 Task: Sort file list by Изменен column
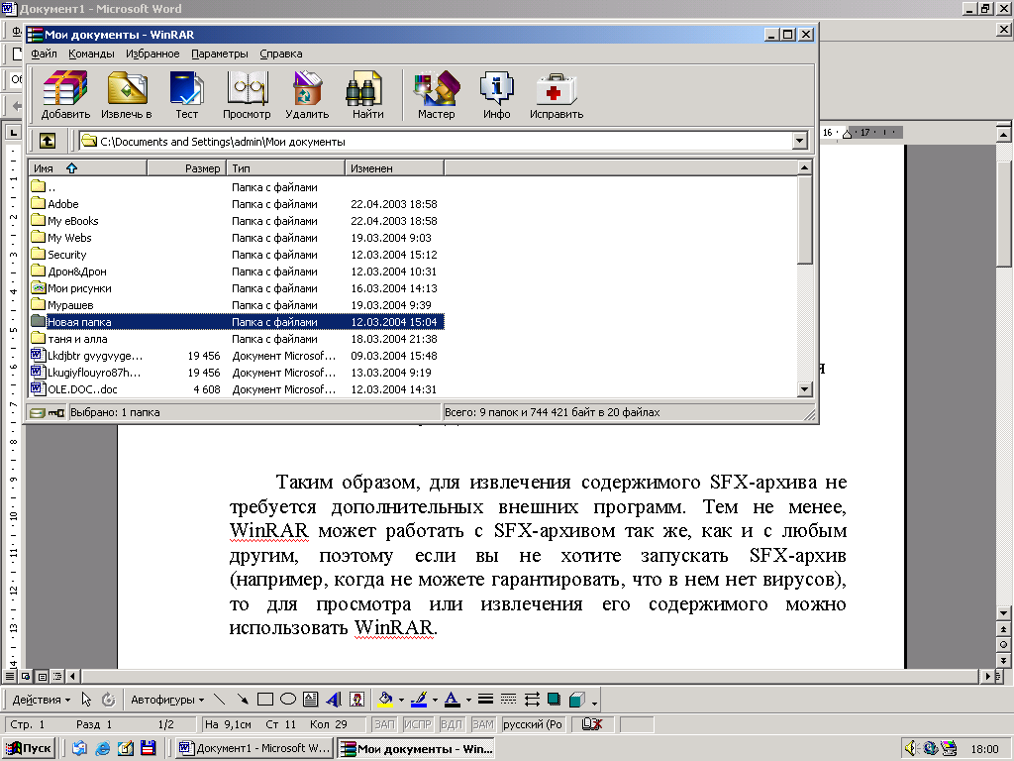coord(394,168)
